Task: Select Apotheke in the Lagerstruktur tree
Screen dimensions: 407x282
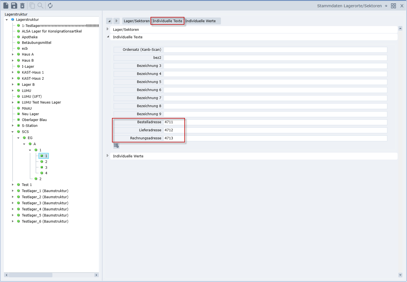Action: click(30, 37)
